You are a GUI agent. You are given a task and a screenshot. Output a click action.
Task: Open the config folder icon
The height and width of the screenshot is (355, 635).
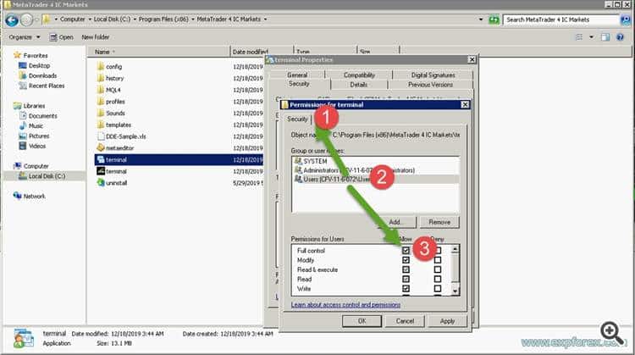click(x=100, y=66)
